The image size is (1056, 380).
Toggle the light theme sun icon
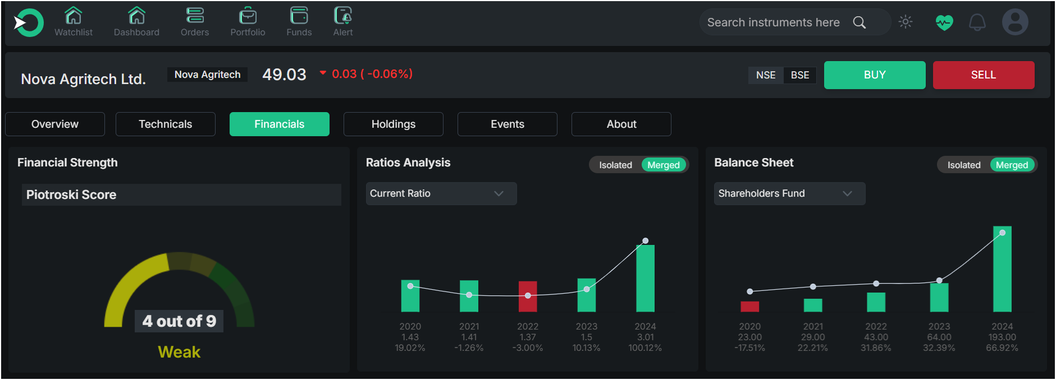pos(905,22)
